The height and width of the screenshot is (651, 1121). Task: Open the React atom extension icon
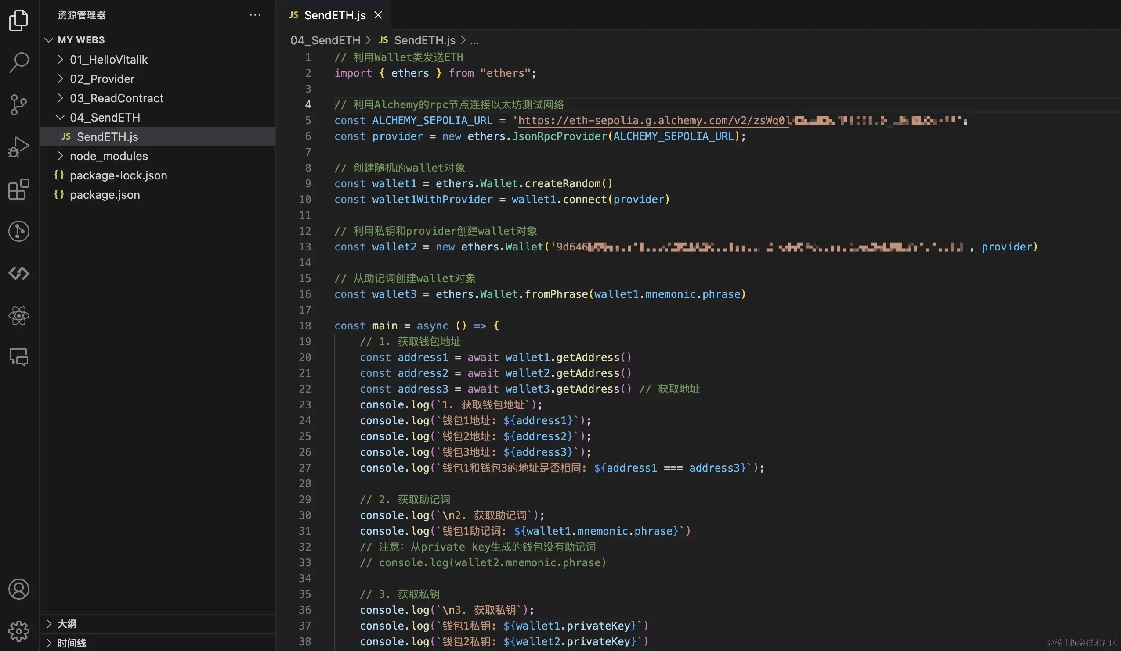click(x=19, y=315)
